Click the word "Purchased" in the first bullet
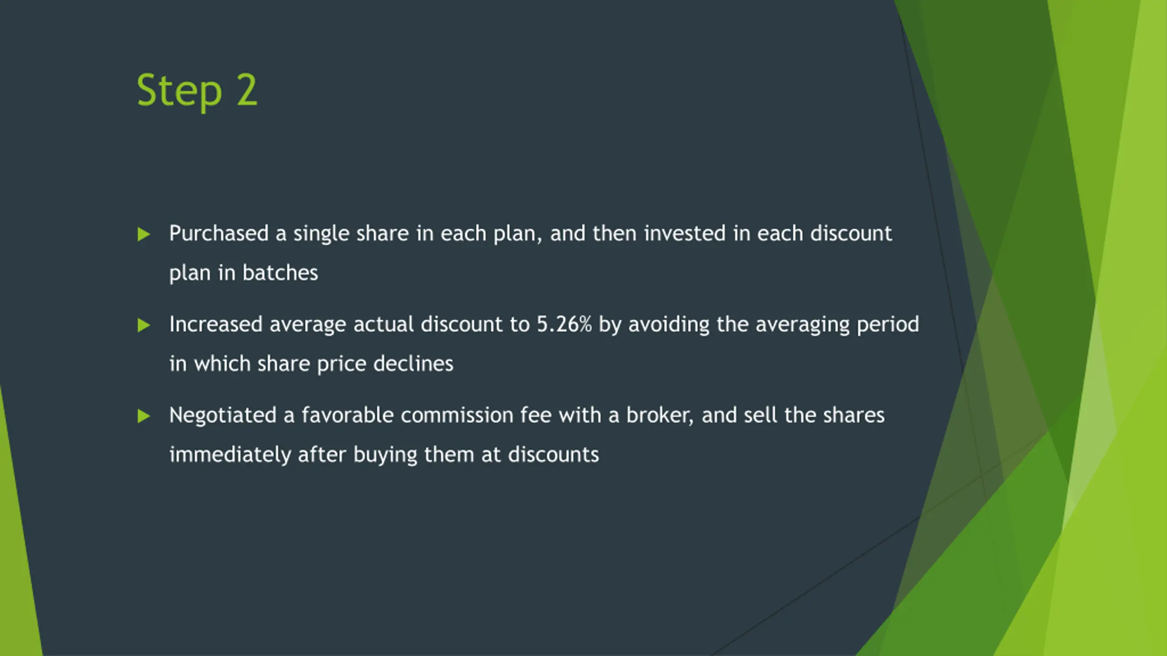 pyautogui.click(x=219, y=233)
